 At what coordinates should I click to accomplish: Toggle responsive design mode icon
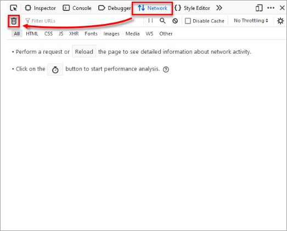pos(259,8)
